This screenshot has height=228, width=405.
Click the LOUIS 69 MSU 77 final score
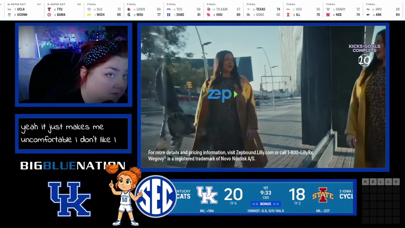[144, 10]
